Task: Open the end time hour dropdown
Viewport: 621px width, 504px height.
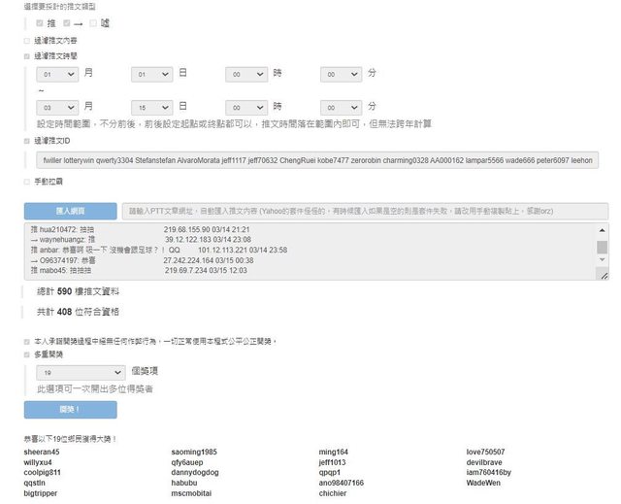Action: pyautogui.click(x=246, y=107)
